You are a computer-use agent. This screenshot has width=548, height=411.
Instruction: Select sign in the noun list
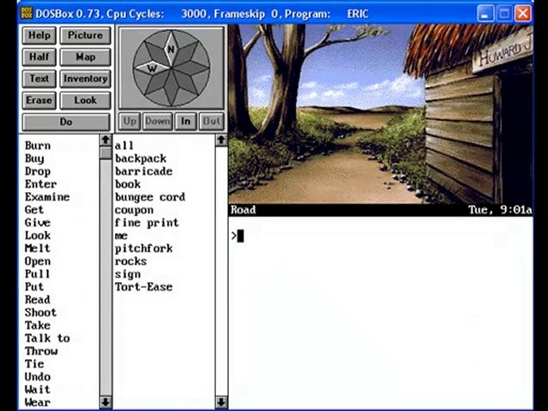(127, 274)
